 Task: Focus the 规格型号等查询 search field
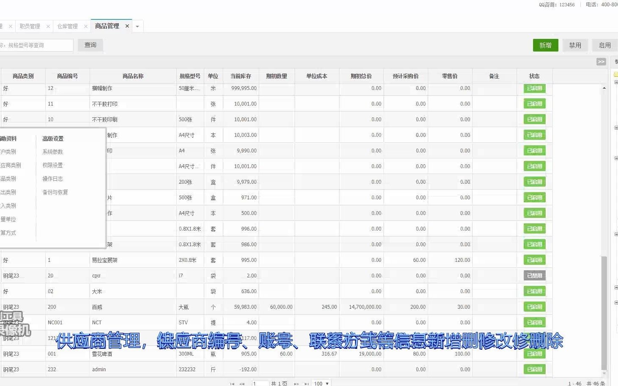click(36, 45)
